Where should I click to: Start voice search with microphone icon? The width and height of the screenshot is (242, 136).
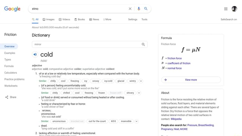pos(139,9)
